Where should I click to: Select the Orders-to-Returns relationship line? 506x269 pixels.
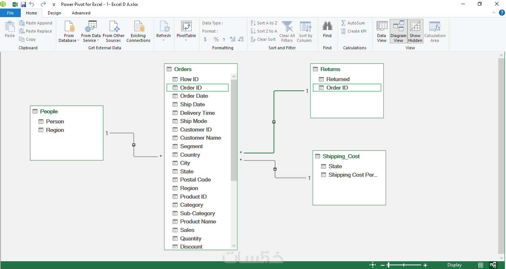274,122
